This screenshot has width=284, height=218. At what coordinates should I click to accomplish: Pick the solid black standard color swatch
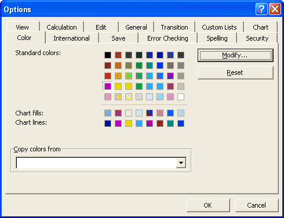pyautogui.click(x=108, y=55)
